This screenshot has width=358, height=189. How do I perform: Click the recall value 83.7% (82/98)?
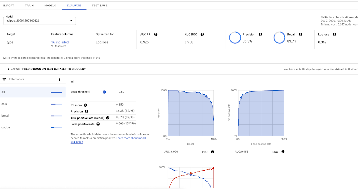(125, 117)
